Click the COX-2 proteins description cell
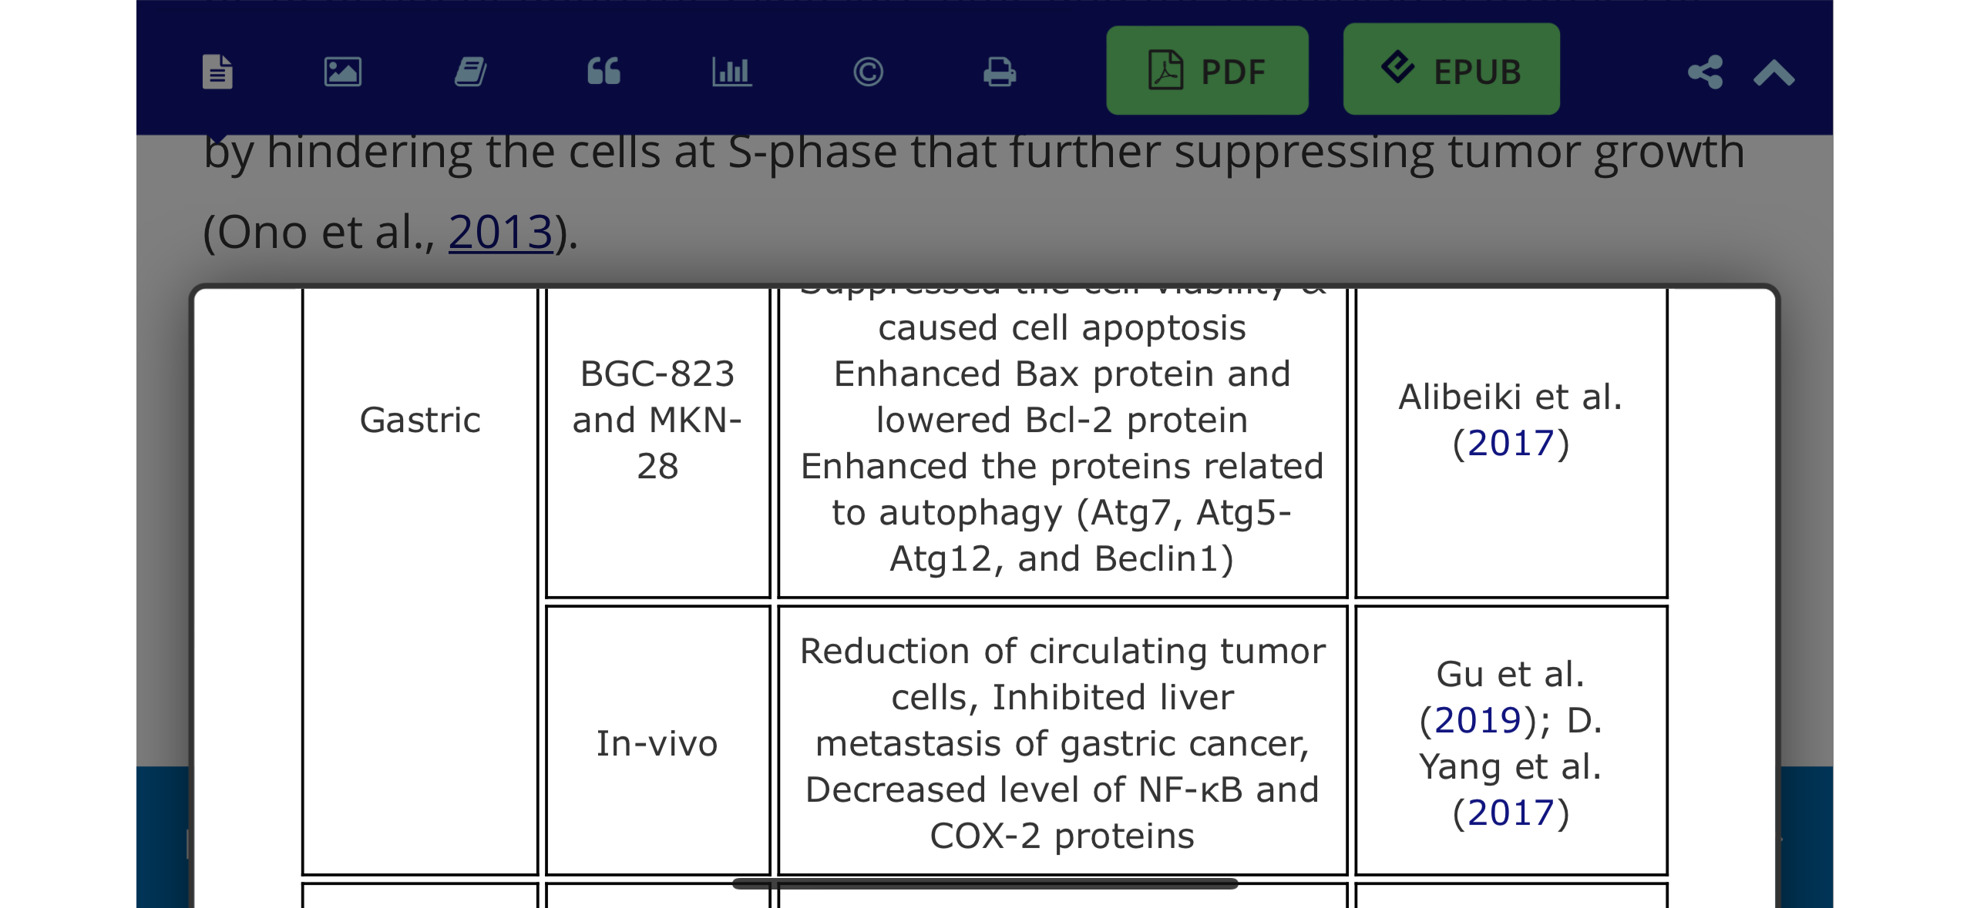This screenshot has width=1970, height=908. (1062, 740)
